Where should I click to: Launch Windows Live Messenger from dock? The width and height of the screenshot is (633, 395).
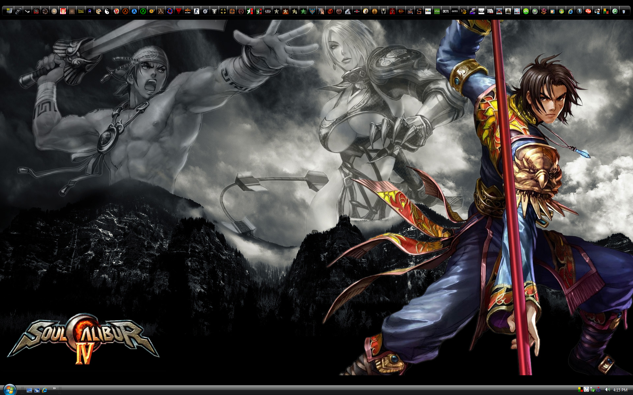[597, 11]
